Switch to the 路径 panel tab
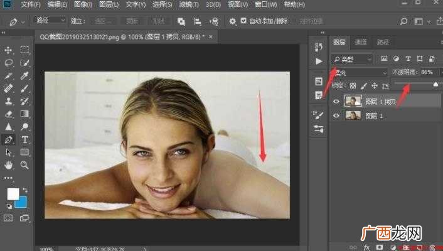This screenshot has width=443, height=251. 383,43
